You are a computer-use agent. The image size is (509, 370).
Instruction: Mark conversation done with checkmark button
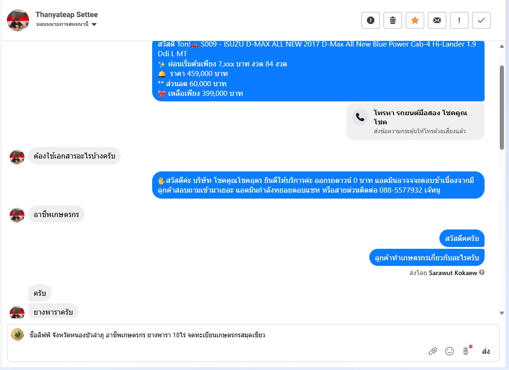(x=481, y=20)
